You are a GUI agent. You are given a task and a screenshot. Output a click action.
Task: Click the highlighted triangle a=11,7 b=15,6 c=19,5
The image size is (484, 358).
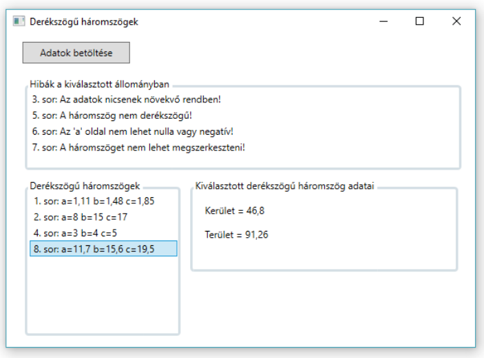coord(103,249)
